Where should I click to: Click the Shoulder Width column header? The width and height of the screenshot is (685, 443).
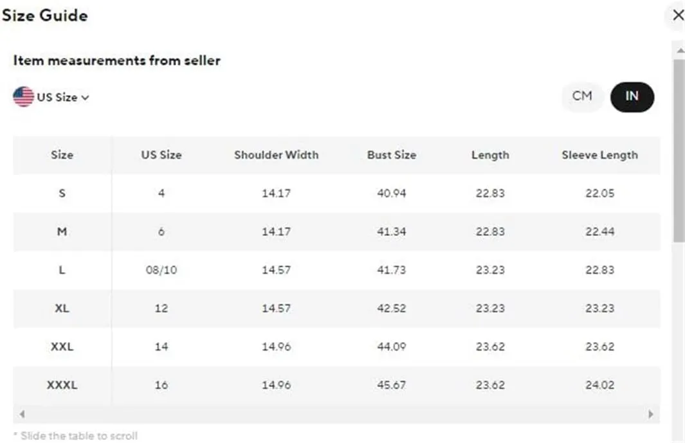(x=276, y=155)
